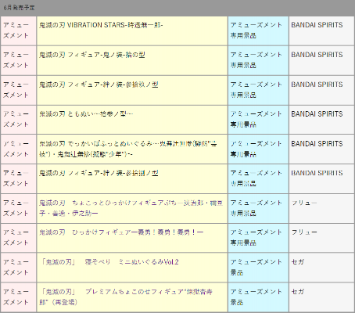Click アミューズメント景品 in the 寝そべり row
Image resolution: width=355 pixels, height=313 pixels.
(x=256, y=267)
